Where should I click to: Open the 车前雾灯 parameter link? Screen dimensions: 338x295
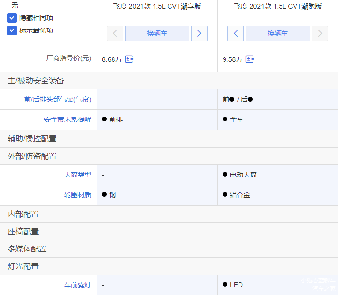pos(77,285)
